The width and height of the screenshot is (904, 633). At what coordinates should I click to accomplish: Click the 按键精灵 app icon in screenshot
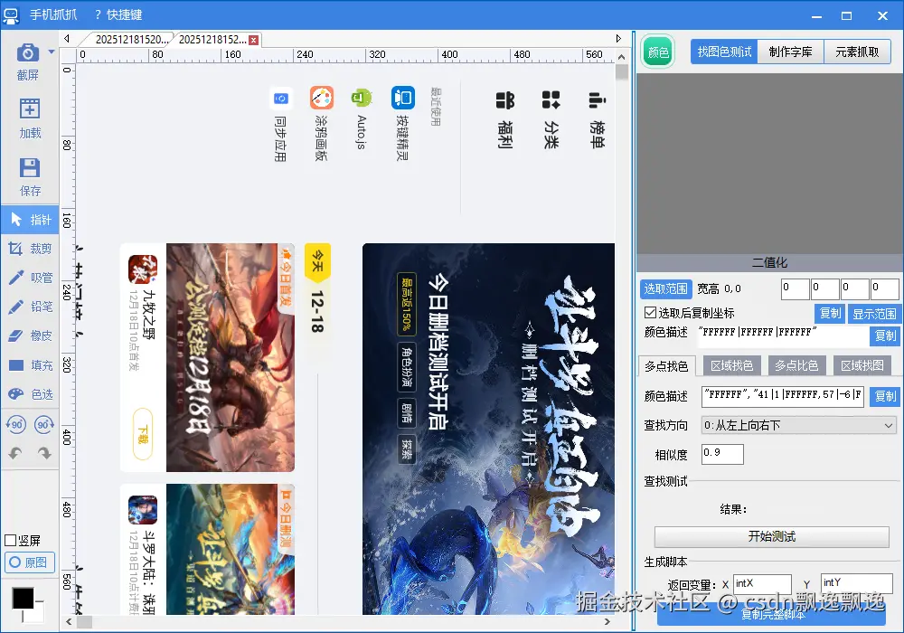tap(403, 98)
